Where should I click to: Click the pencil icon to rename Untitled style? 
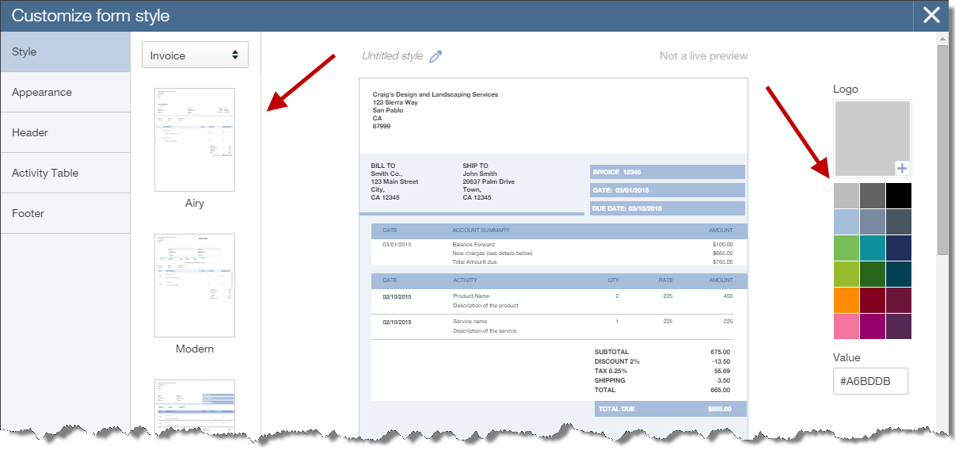(436, 56)
